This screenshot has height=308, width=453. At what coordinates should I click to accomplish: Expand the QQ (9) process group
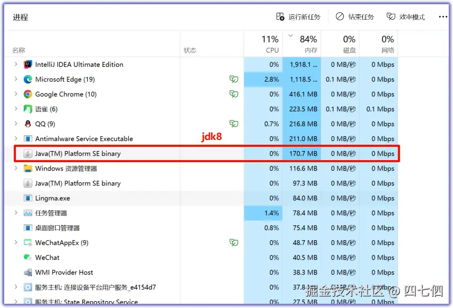tap(16, 124)
